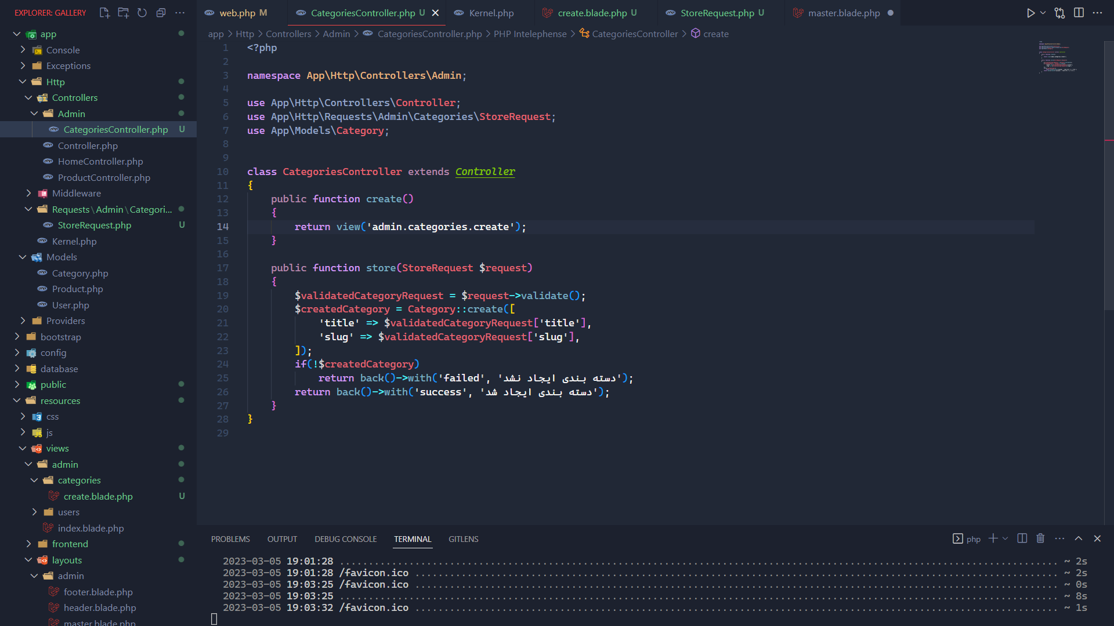The height and width of the screenshot is (626, 1114).
Task: Click the New File icon in Explorer
Action: click(x=104, y=13)
